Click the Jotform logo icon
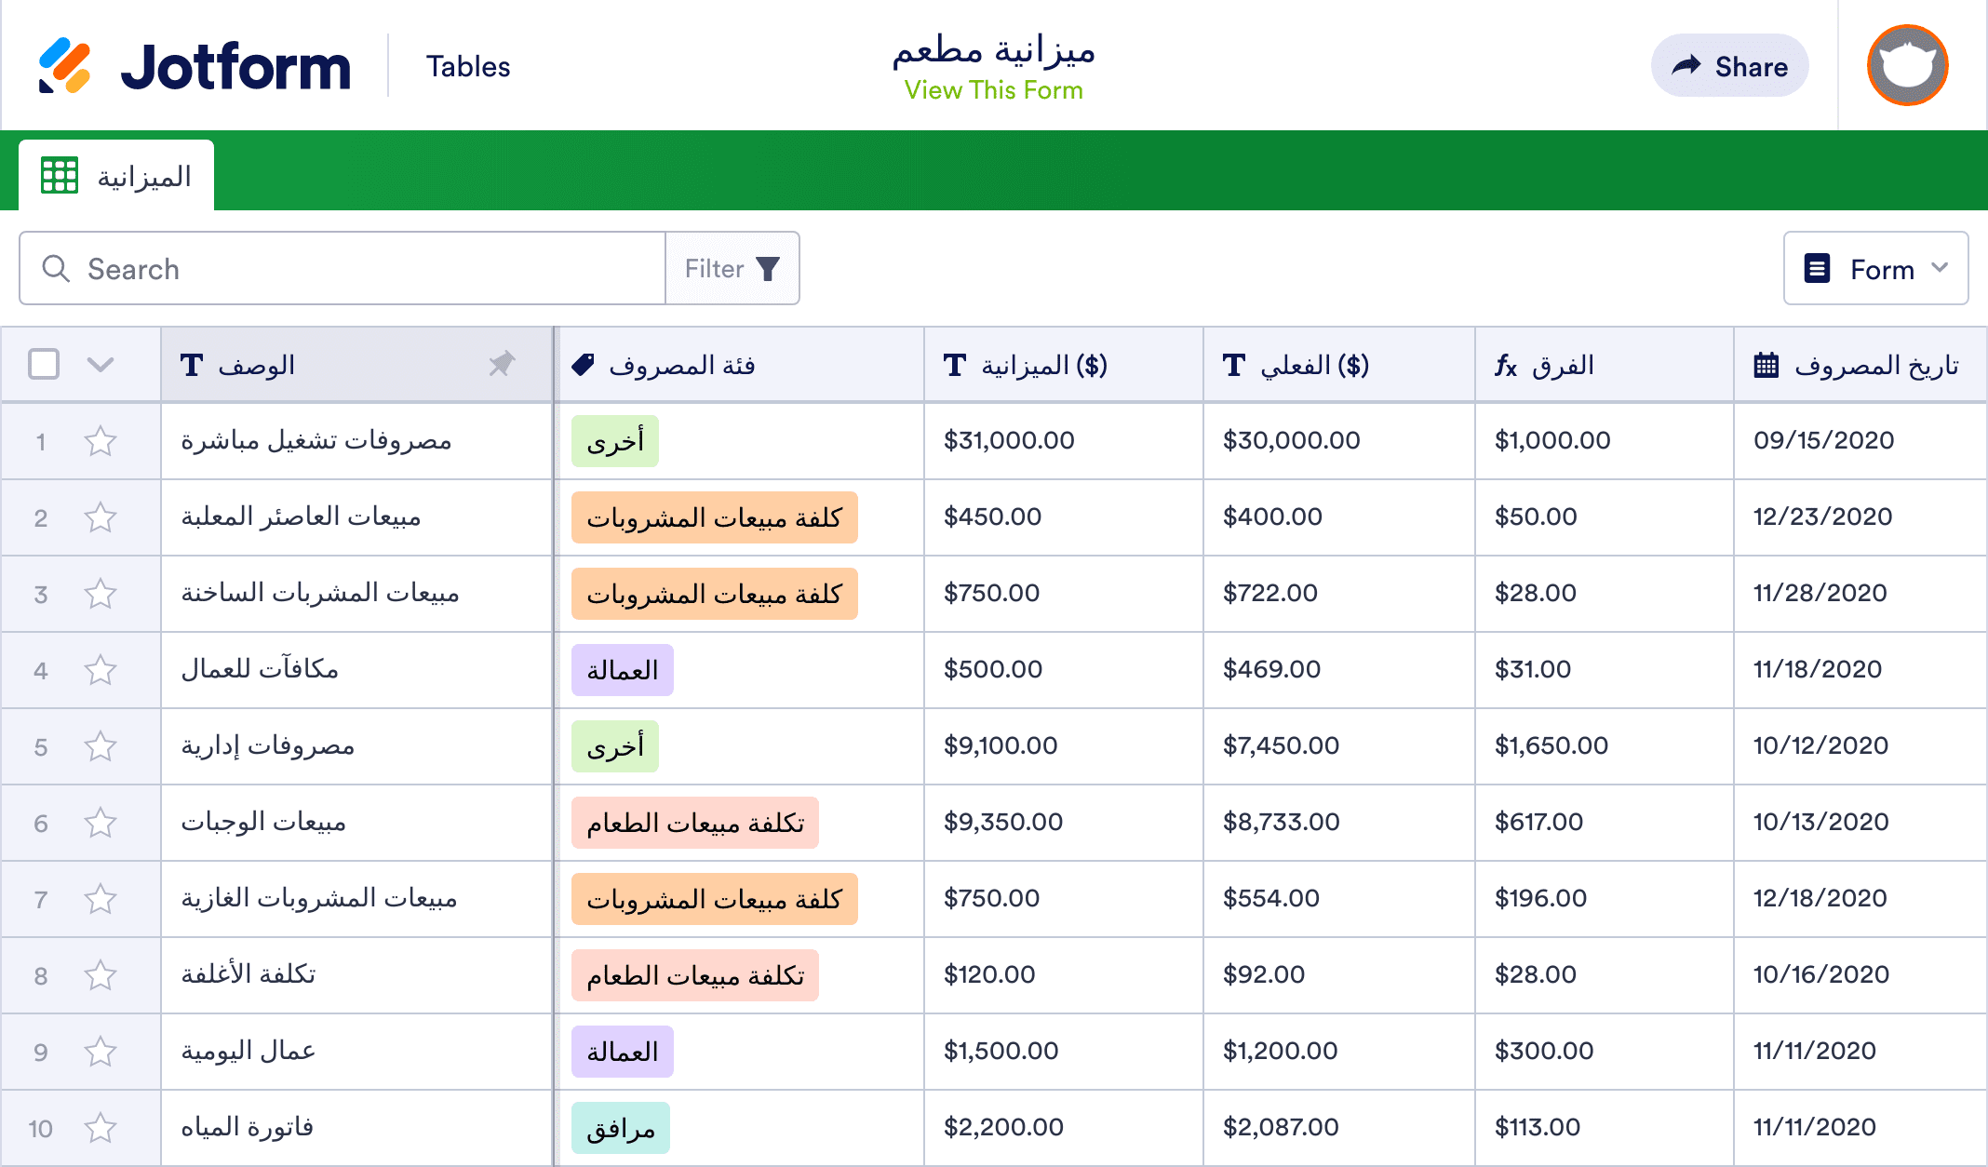 pyautogui.click(x=65, y=66)
